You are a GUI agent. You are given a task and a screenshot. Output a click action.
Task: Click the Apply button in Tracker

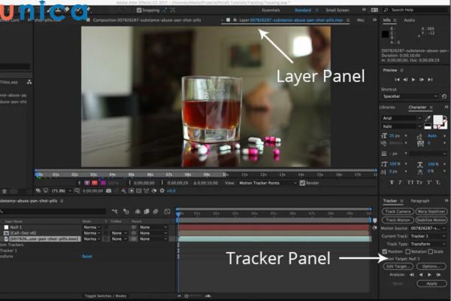pos(431,284)
